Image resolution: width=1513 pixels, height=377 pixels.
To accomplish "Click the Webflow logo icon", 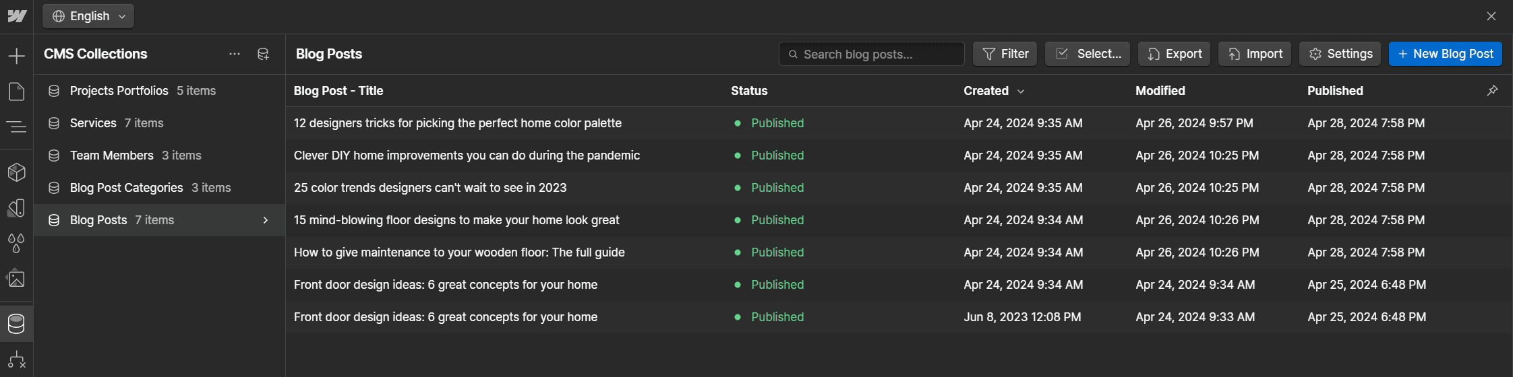I will click(17, 16).
